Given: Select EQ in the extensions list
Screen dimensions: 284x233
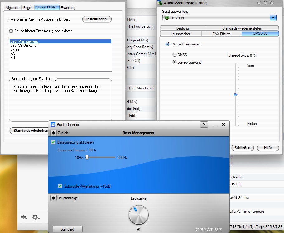Looking at the screenshot, I should (x=60, y=58).
